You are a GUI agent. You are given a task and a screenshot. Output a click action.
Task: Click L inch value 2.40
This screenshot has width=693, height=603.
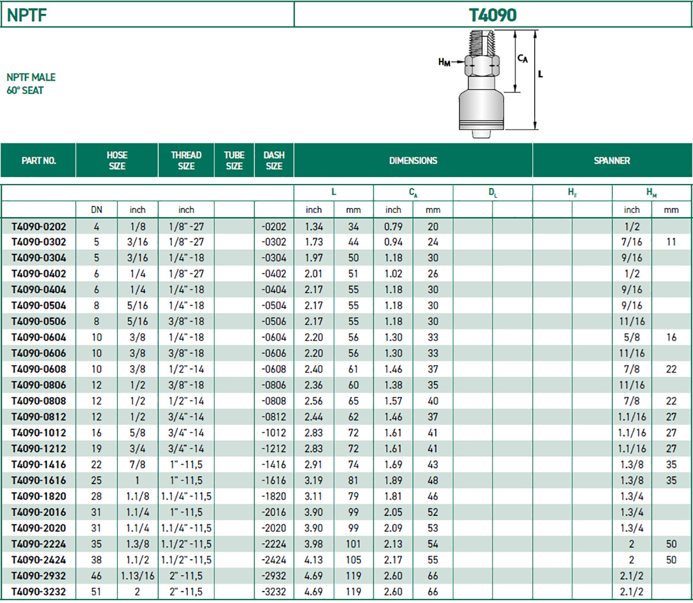point(314,369)
